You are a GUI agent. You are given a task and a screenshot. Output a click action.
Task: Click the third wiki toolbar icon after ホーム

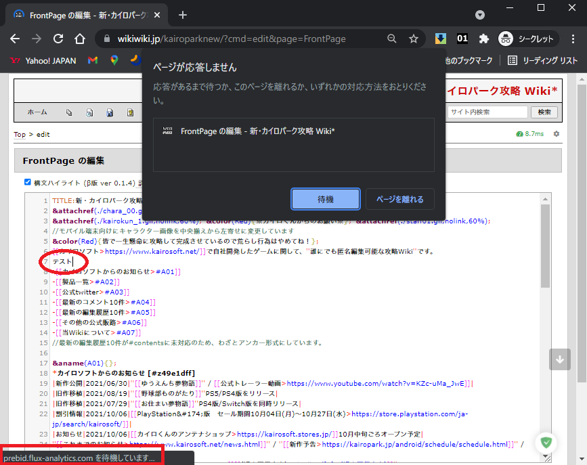point(110,112)
